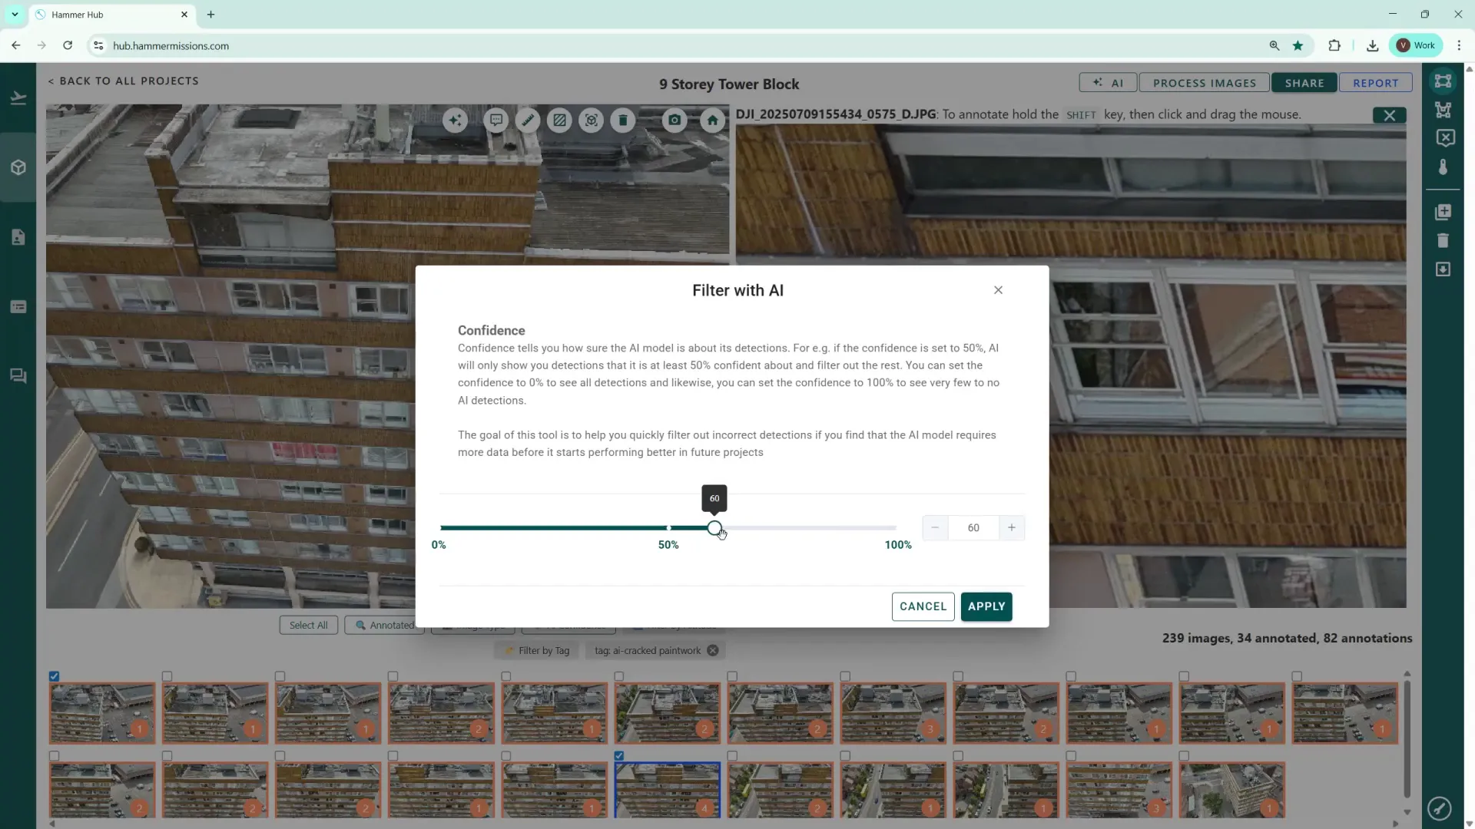Decrease confidence with the minus stepper
1475x829 pixels.
tap(935, 528)
